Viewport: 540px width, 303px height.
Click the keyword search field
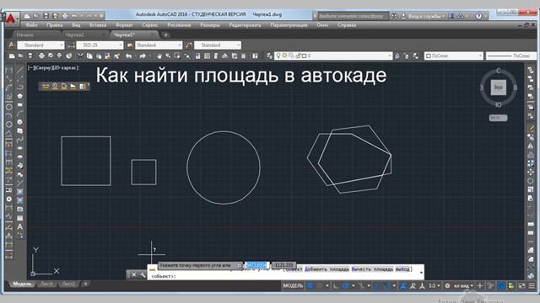click(x=353, y=16)
